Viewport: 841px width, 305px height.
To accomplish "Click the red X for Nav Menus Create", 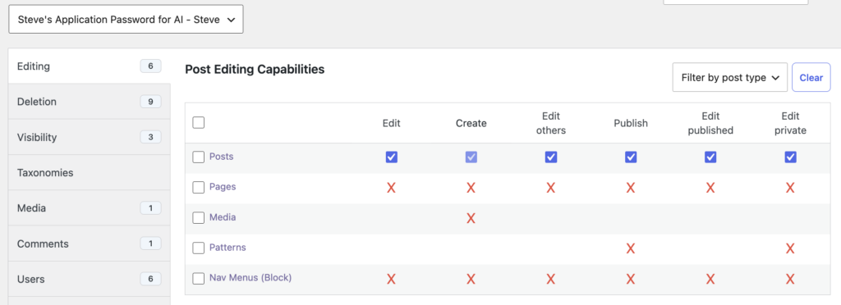I will pyautogui.click(x=471, y=279).
